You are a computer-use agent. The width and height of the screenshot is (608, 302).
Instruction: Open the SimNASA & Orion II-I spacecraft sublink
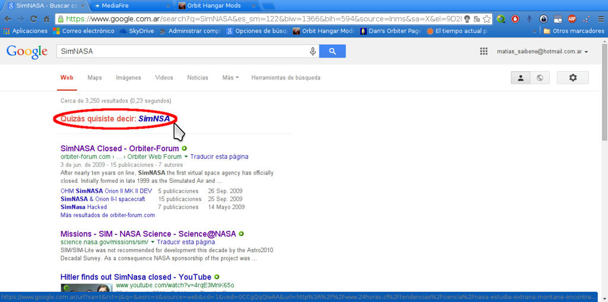pyautogui.click(x=103, y=199)
